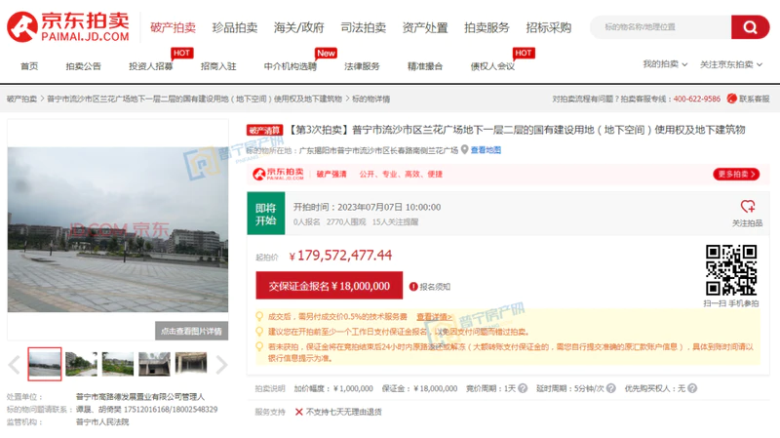Select the 海关/政府 tab
This screenshot has width=780, height=438.
pos(299,27)
